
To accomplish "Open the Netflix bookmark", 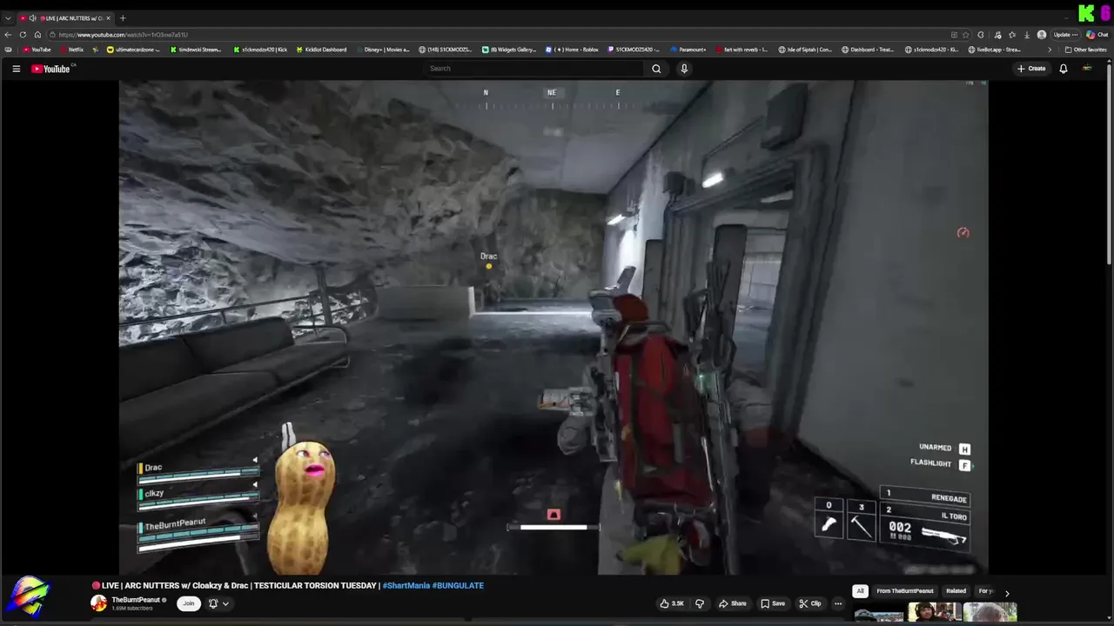I will [71, 50].
